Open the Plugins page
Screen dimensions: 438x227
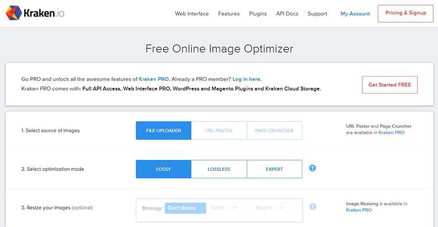point(258,14)
